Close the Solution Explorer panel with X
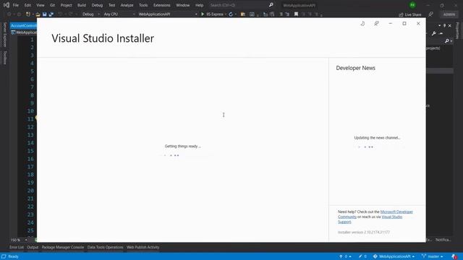463x260 pixels. (450, 26)
